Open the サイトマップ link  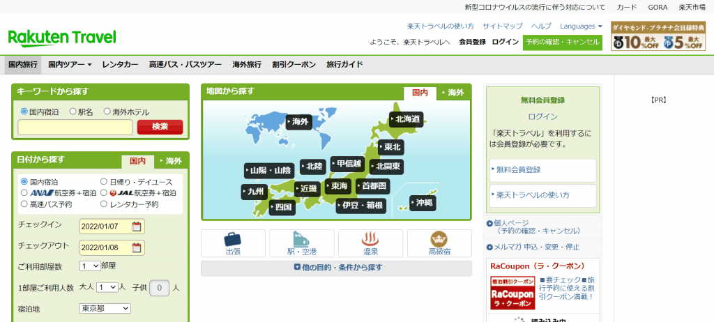pos(503,26)
